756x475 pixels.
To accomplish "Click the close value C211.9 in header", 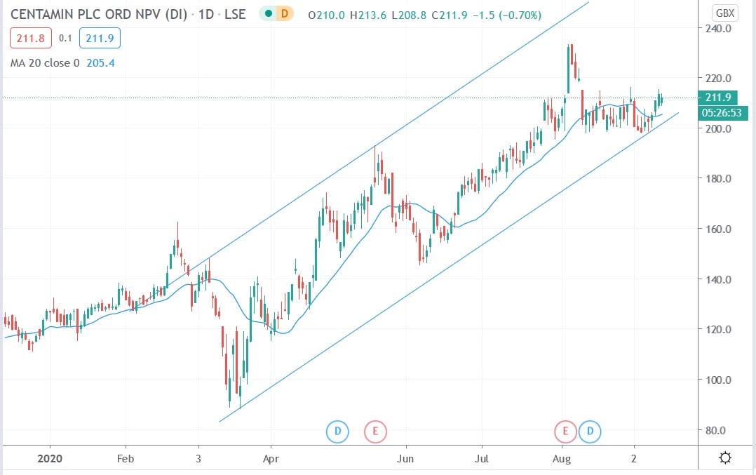I will 450,15.
